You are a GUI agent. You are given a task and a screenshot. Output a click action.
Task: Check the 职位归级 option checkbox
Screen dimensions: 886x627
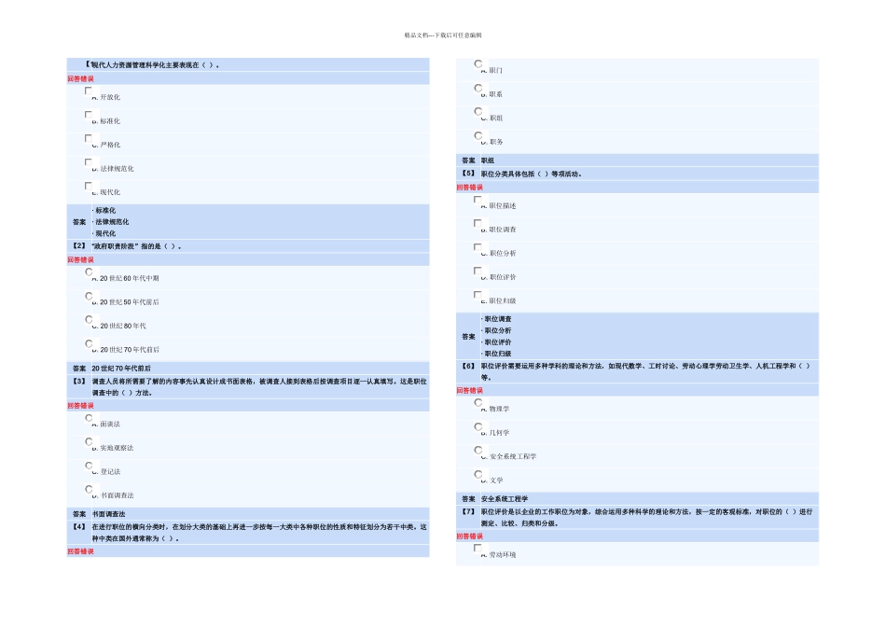point(478,295)
